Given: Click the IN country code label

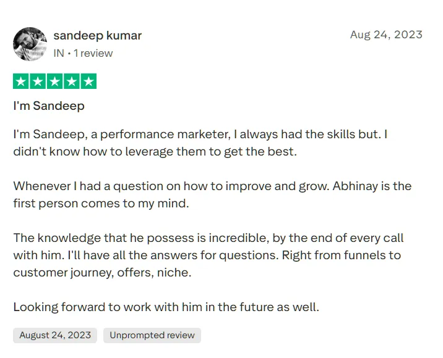Looking at the screenshot, I should click(x=59, y=53).
